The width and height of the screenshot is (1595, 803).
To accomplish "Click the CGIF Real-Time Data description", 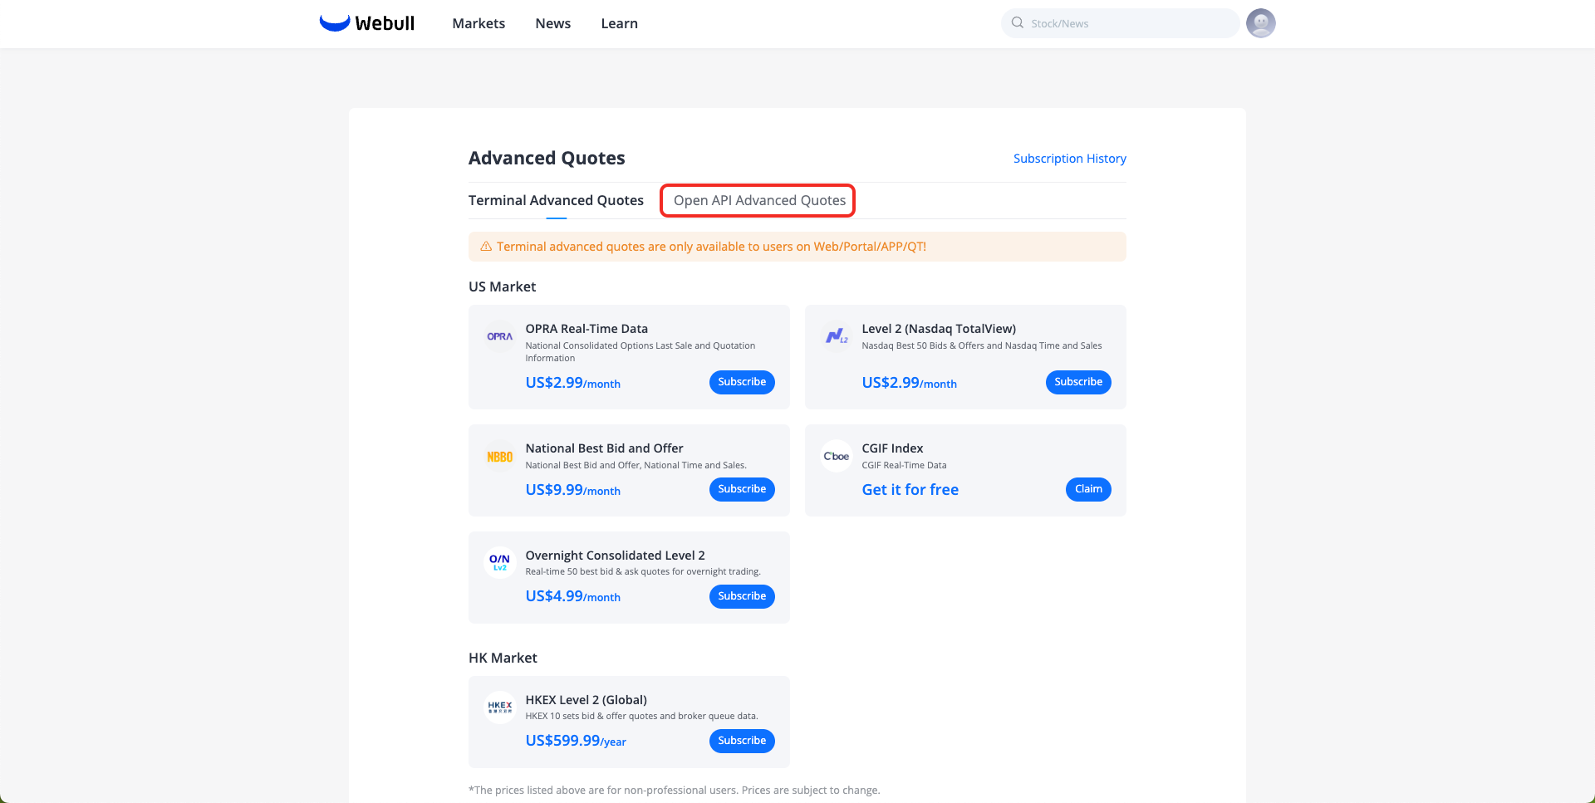I will (904, 465).
